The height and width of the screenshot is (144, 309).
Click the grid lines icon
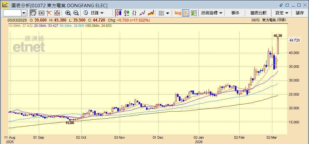161,13
